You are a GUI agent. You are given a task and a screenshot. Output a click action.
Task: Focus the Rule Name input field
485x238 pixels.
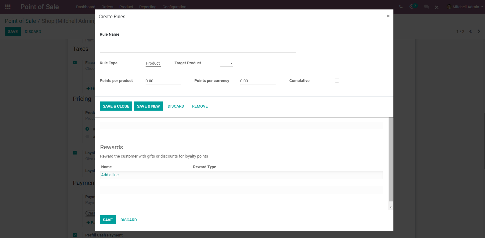[x=198, y=47]
